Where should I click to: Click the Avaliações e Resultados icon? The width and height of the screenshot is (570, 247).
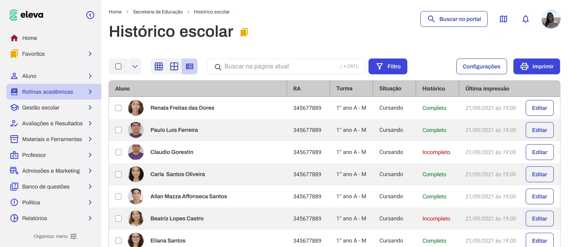coord(14,123)
